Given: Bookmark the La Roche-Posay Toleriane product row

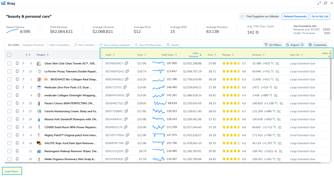Looking at the screenshot, I should pyautogui.click(x=17, y=71).
